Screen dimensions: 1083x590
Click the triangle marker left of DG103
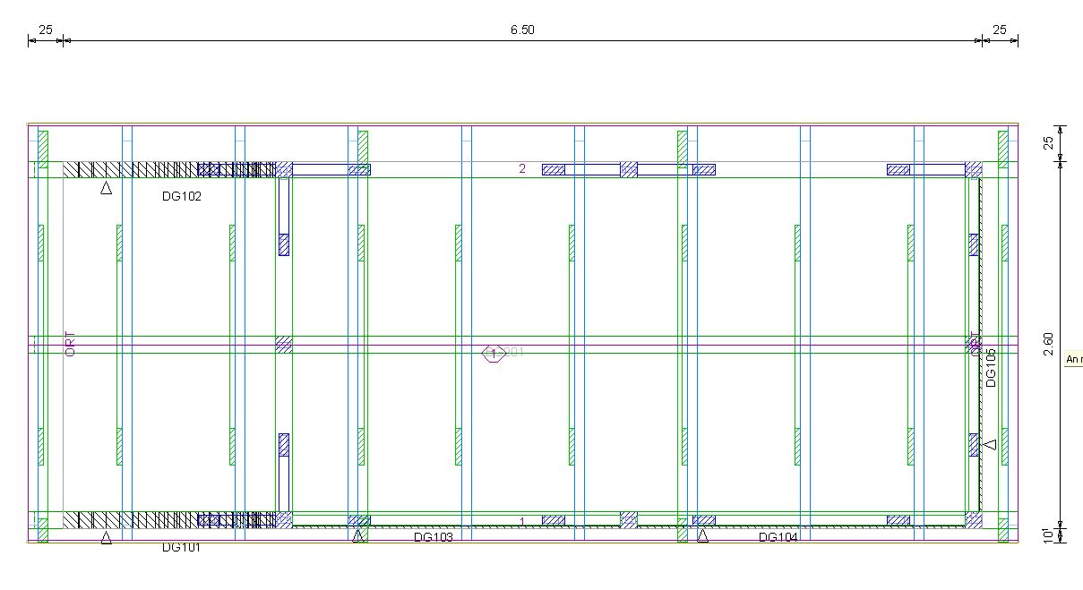(358, 535)
